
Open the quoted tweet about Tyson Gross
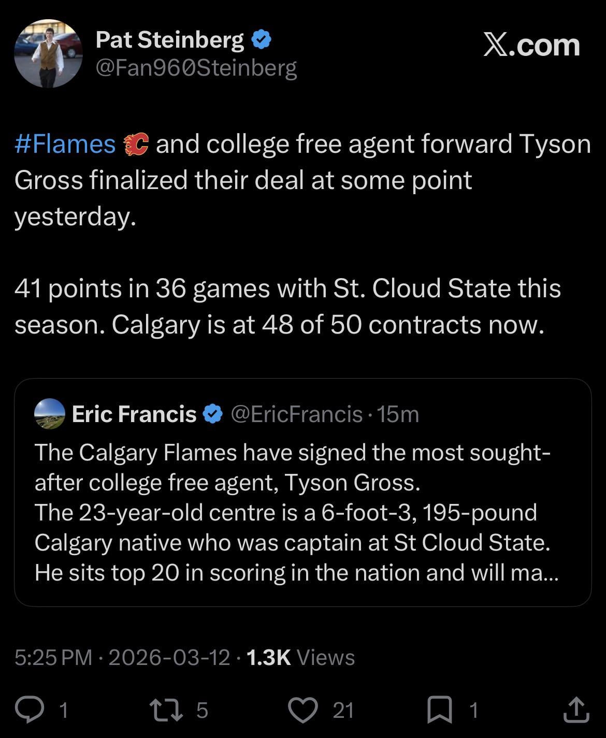click(x=302, y=513)
